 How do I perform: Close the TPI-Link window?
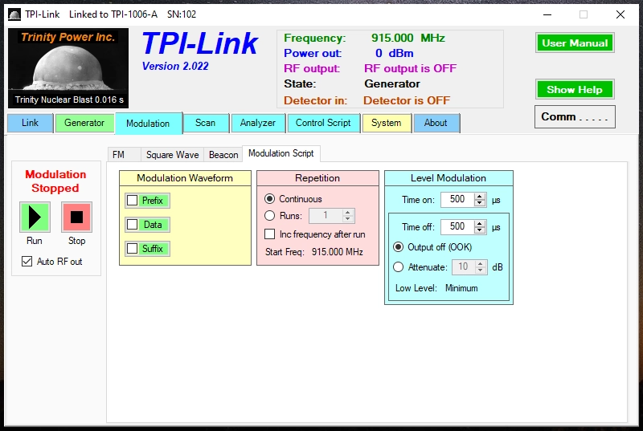[x=620, y=14]
